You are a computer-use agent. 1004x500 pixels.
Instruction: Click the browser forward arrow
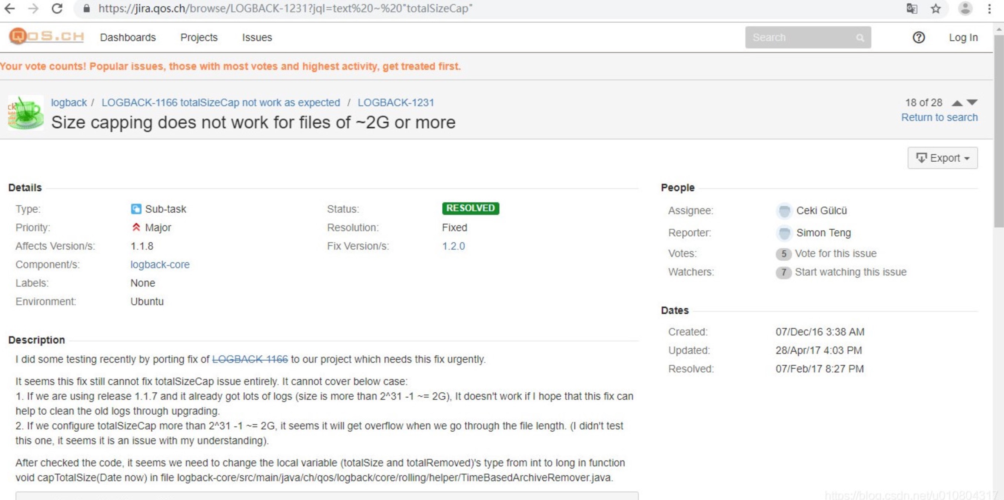click(x=33, y=8)
